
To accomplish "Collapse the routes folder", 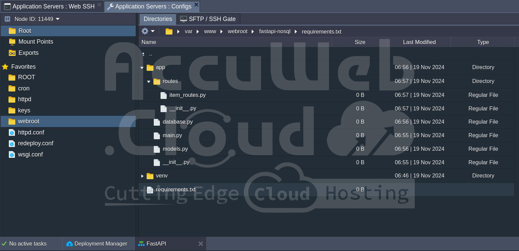I will coord(149,82).
